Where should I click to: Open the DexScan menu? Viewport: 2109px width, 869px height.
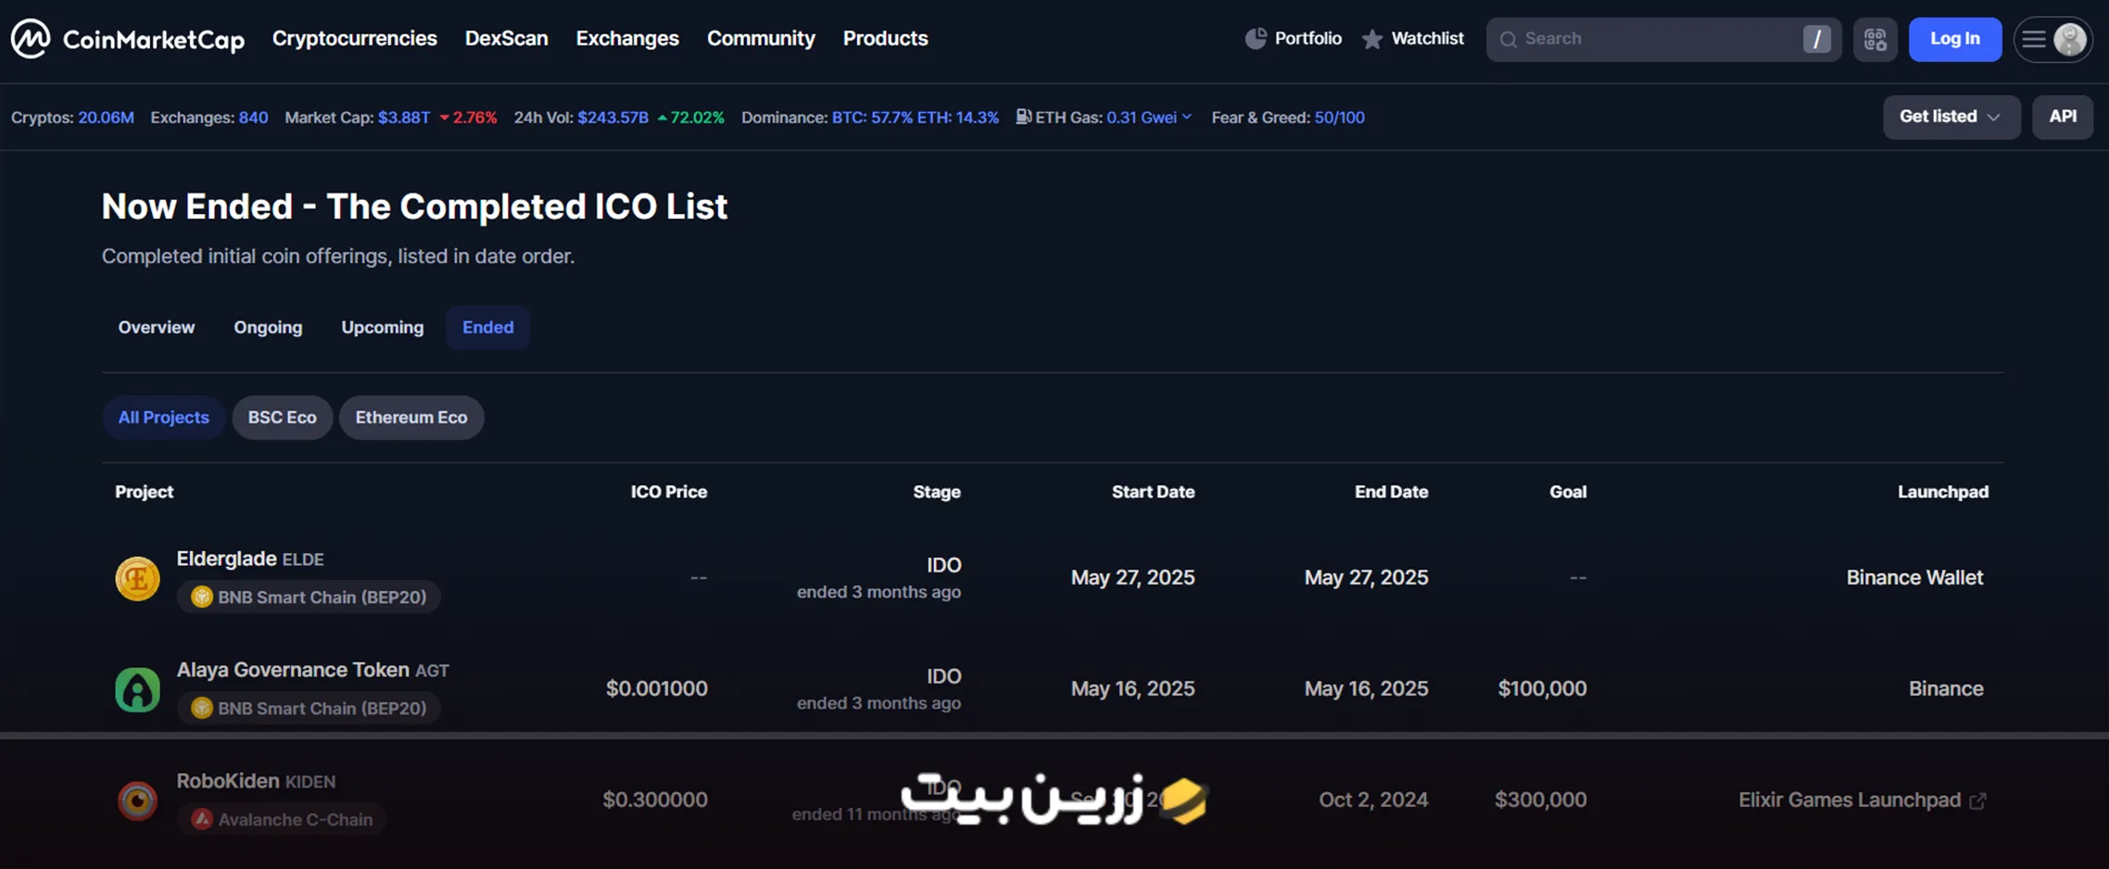click(x=507, y=38)
